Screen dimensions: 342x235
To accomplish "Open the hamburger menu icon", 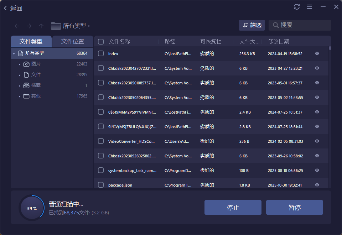I will (x=309, y=6).
